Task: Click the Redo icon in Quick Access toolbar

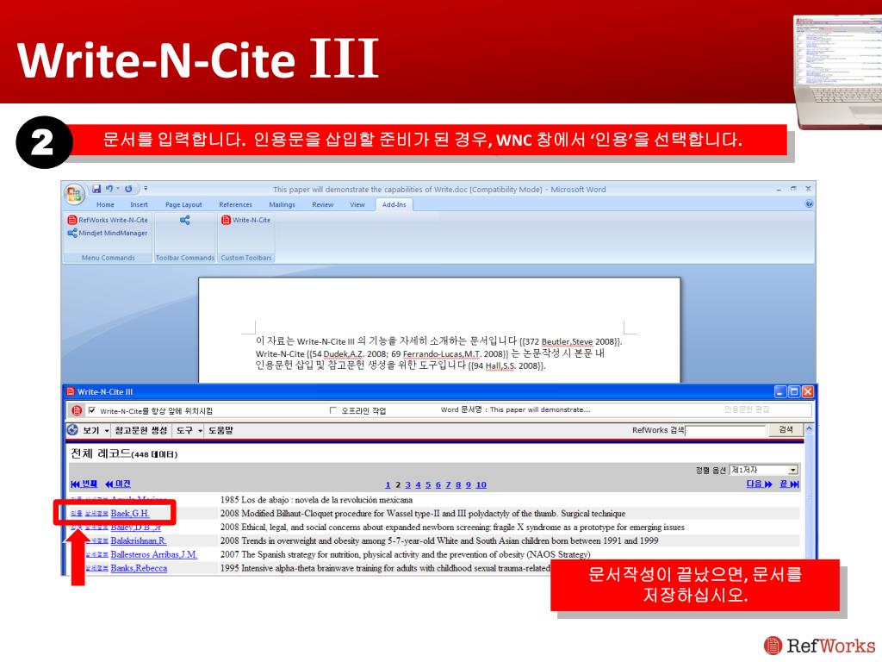Action: 129,189
